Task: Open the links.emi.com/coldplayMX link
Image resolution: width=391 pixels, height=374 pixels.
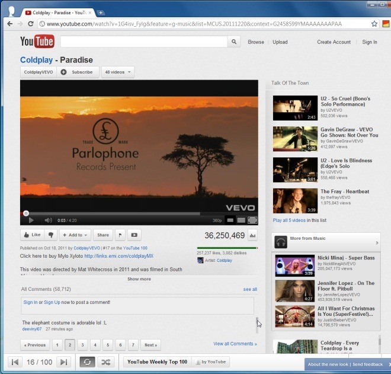Action: coord(119,256)
